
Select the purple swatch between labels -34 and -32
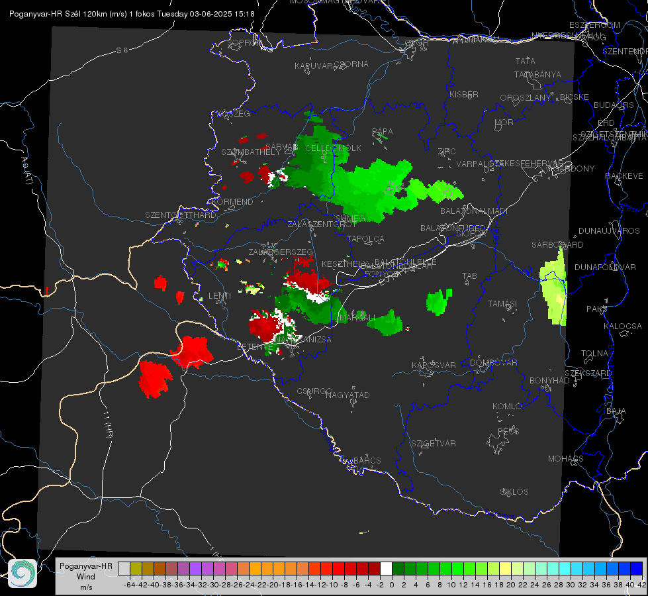195,568
